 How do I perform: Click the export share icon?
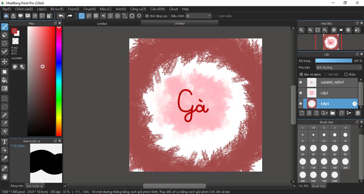[13, 16]
